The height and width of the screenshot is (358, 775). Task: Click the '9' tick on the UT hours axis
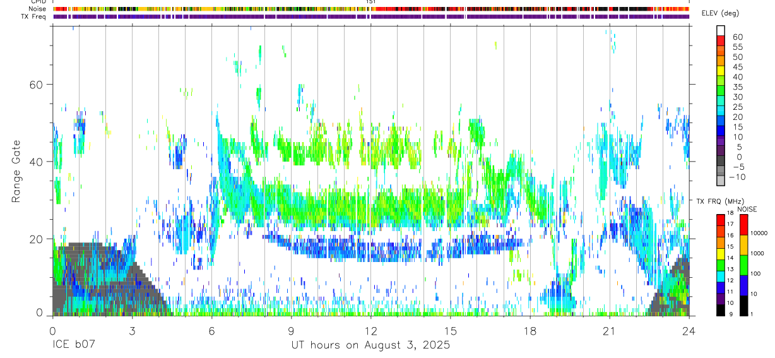click(x=291, y=331)
